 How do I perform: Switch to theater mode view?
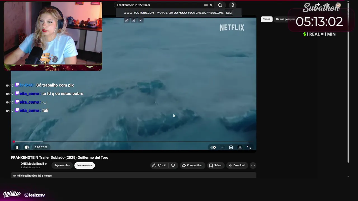pos(240,147)
